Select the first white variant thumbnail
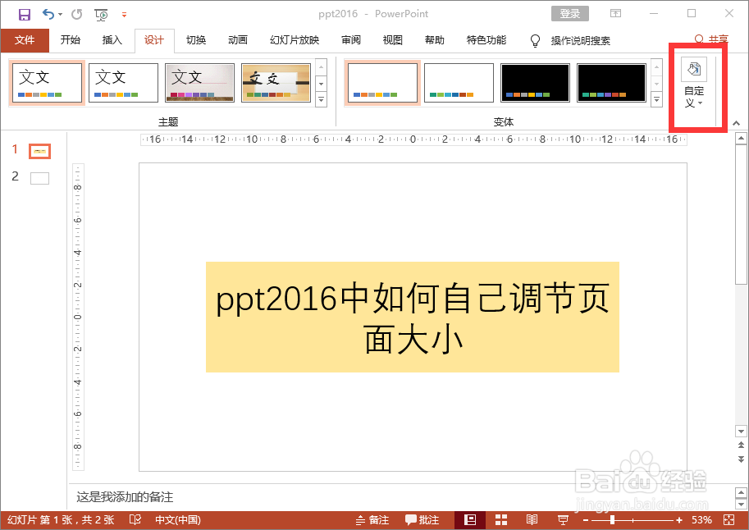Viewport: 749px width, 530px height. (x=382, y=83)
